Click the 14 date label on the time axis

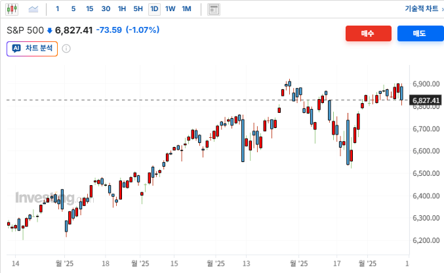(15, 264)
